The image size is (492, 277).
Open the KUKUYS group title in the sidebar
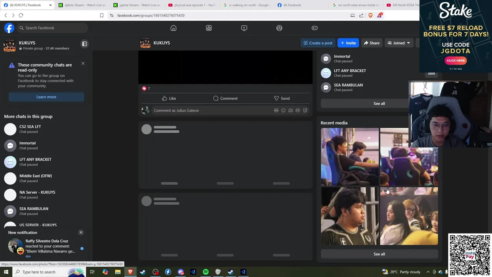27,43
